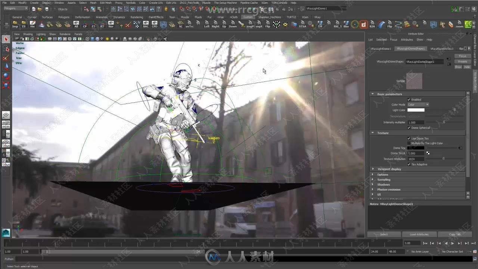This screenshot has height=269, width=478.
Task: Click the TM shelf icon
Action: tap(320, 24)
